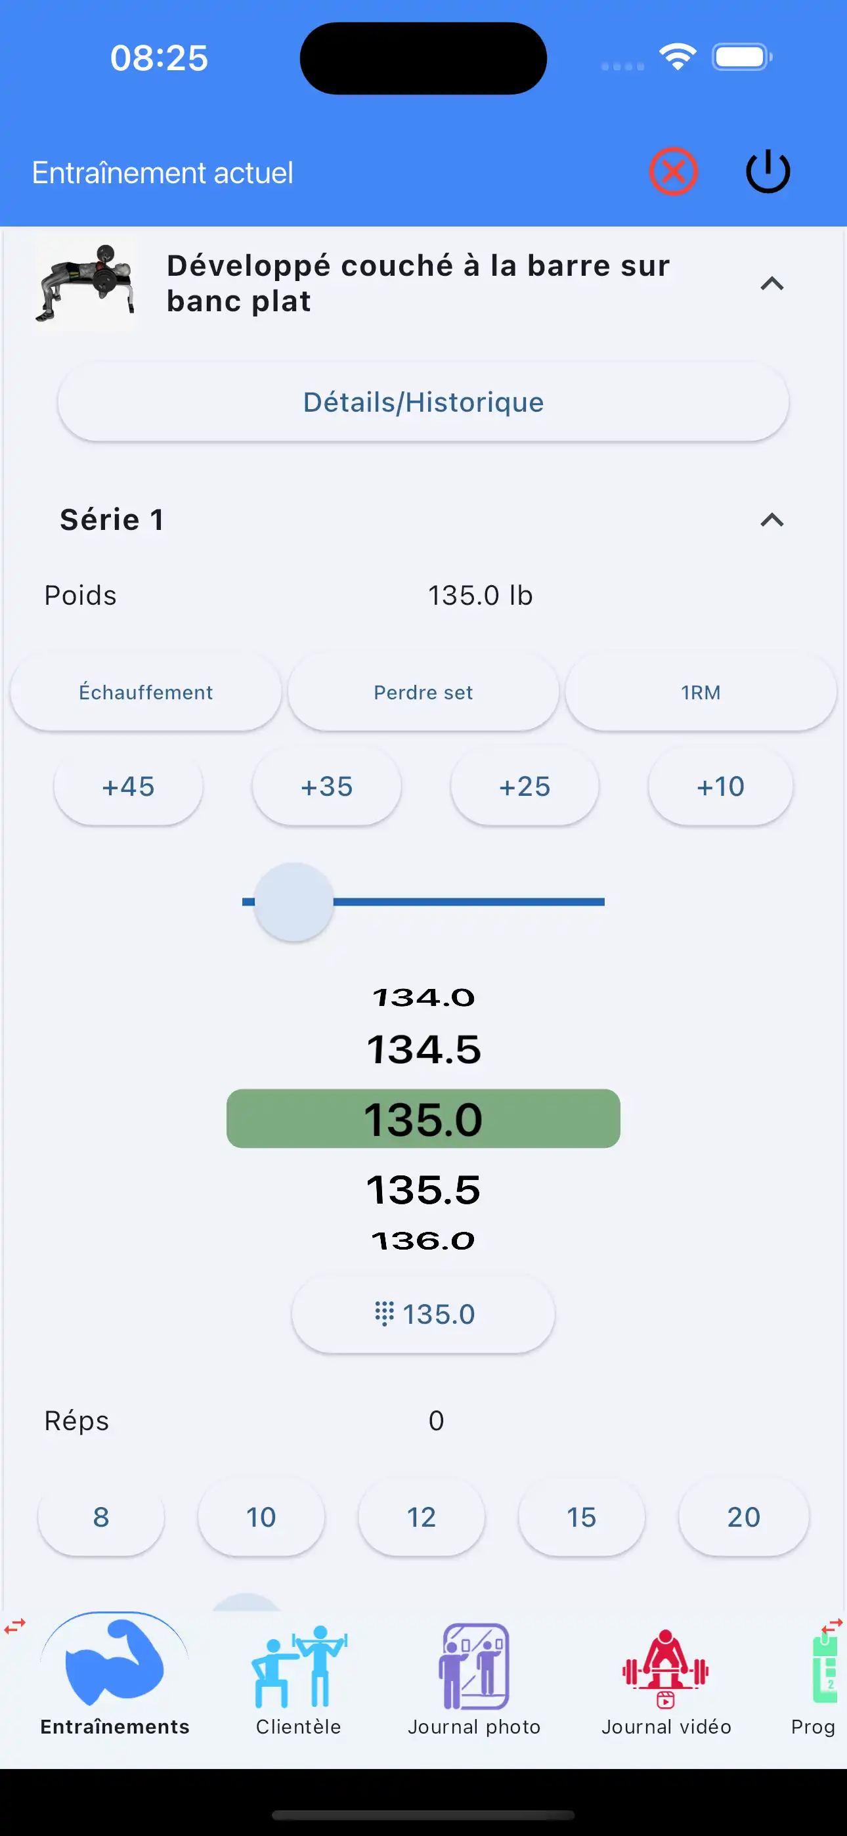This screenshot has width=847, height=1836.
Task: Collapse the exercise card with top chevron
Action: pos(771,284)
